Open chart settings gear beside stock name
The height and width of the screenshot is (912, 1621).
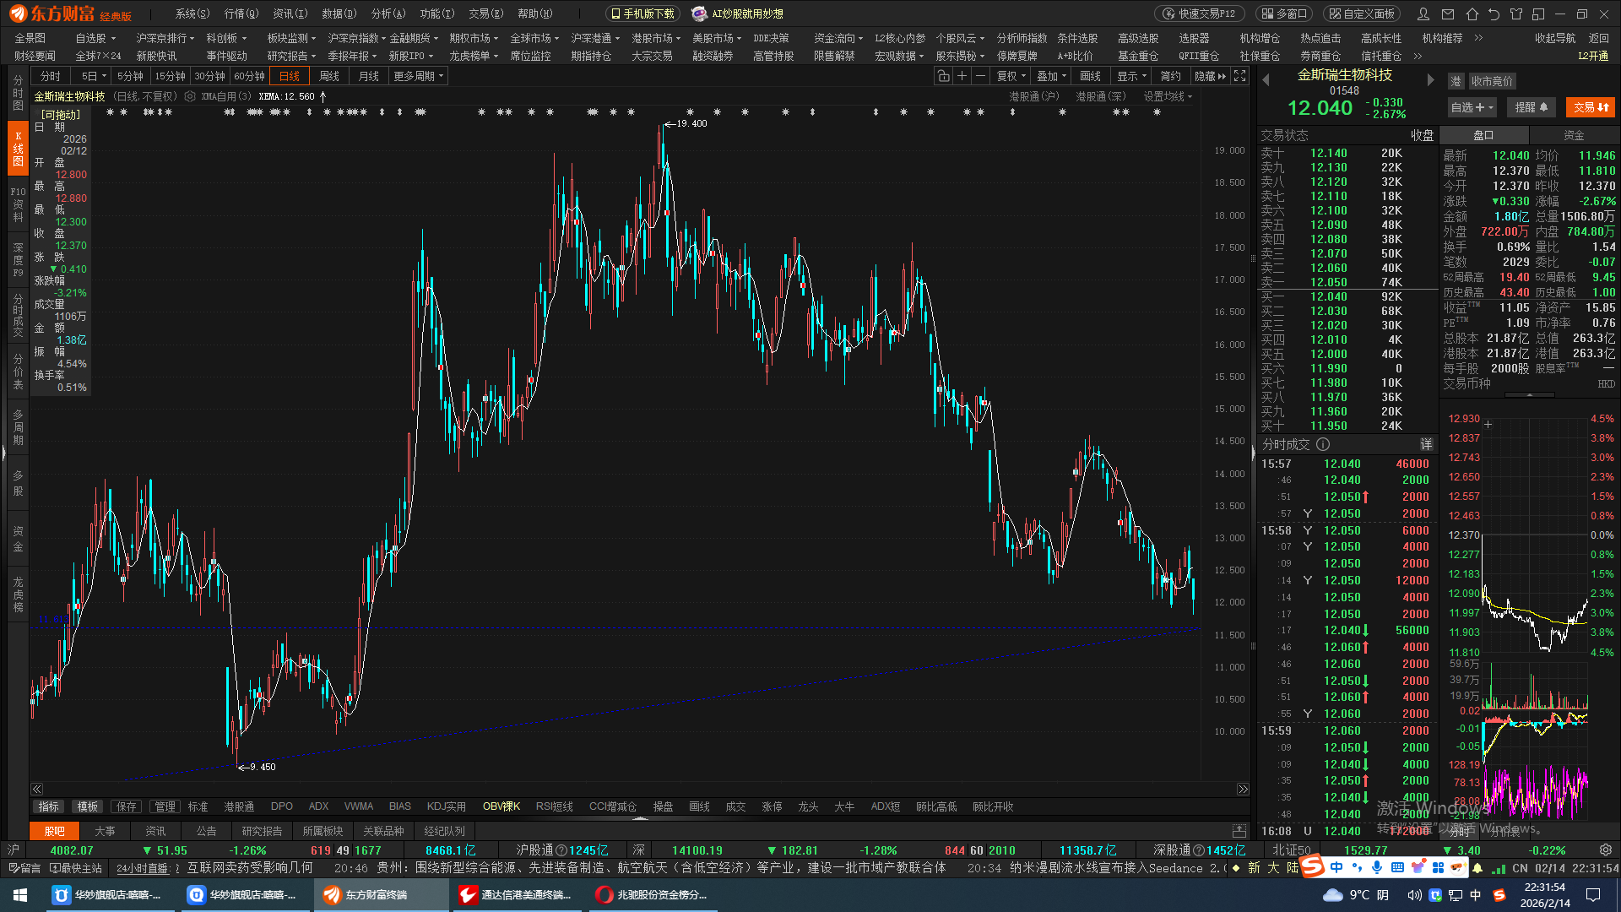(190, 96)
